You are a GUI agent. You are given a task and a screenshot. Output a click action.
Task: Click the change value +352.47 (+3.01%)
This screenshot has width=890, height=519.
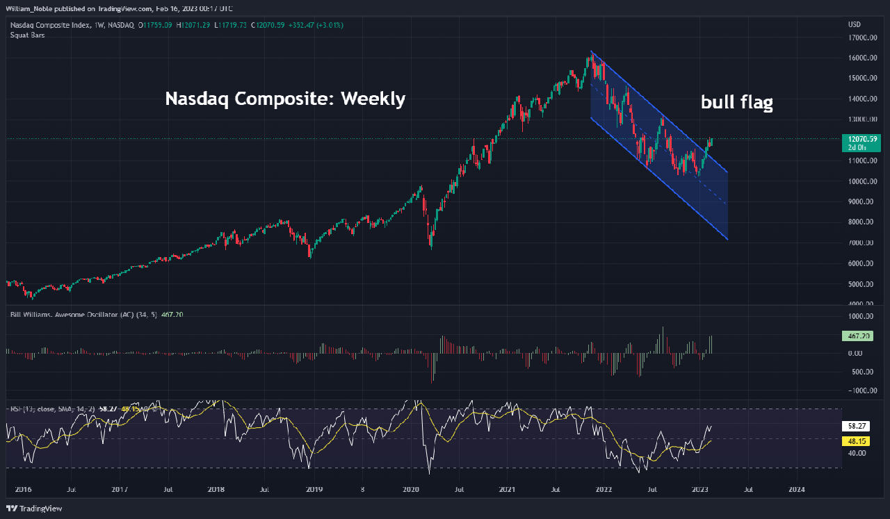coord(315,26)
